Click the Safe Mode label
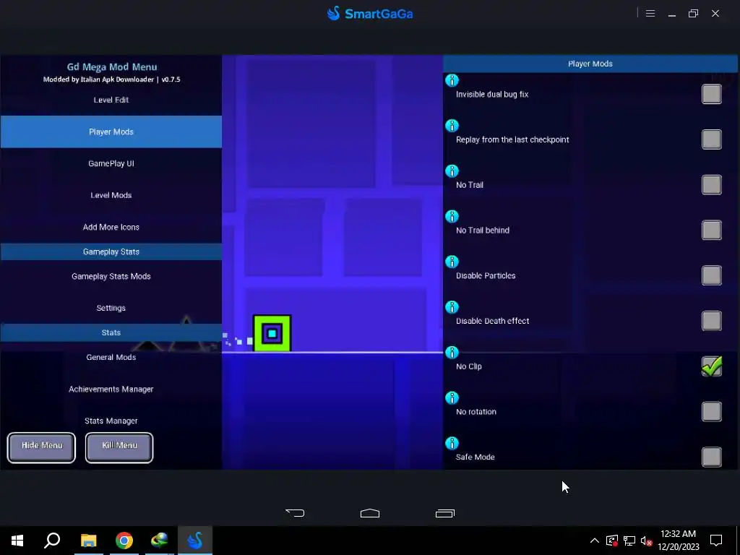 [x=476, y=457]
